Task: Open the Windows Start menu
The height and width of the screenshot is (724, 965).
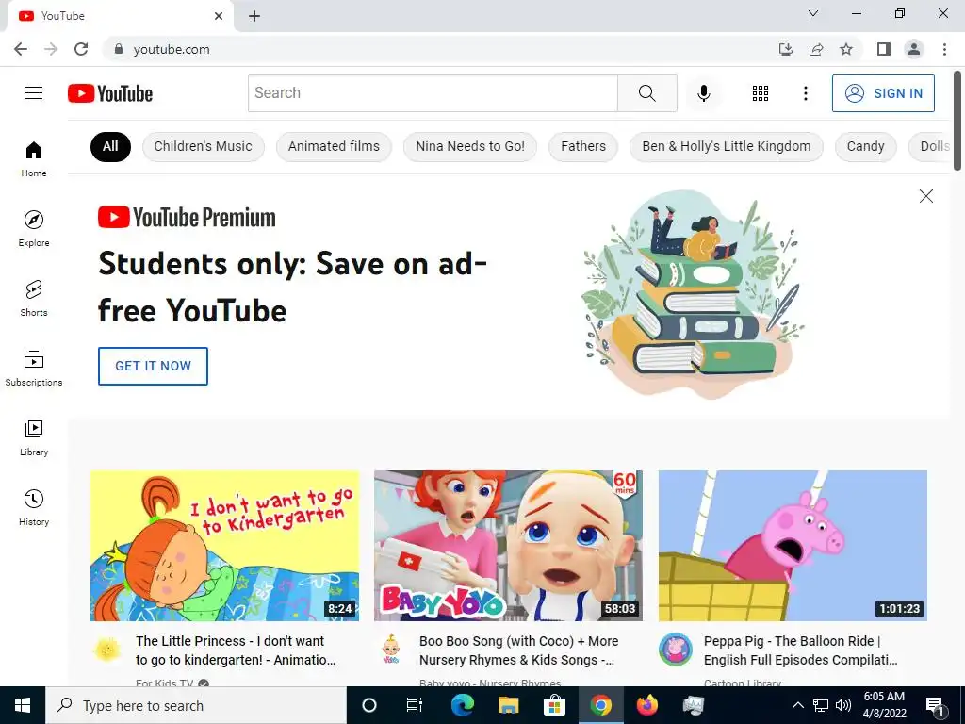Action: pyautogui.click(x=23, y=705)
